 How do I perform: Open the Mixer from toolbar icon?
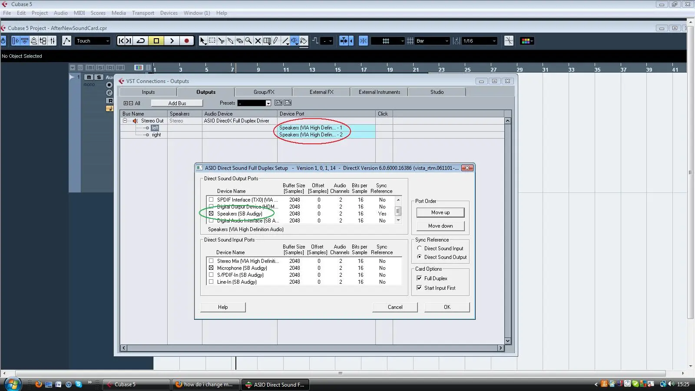[x=53, y=41]
